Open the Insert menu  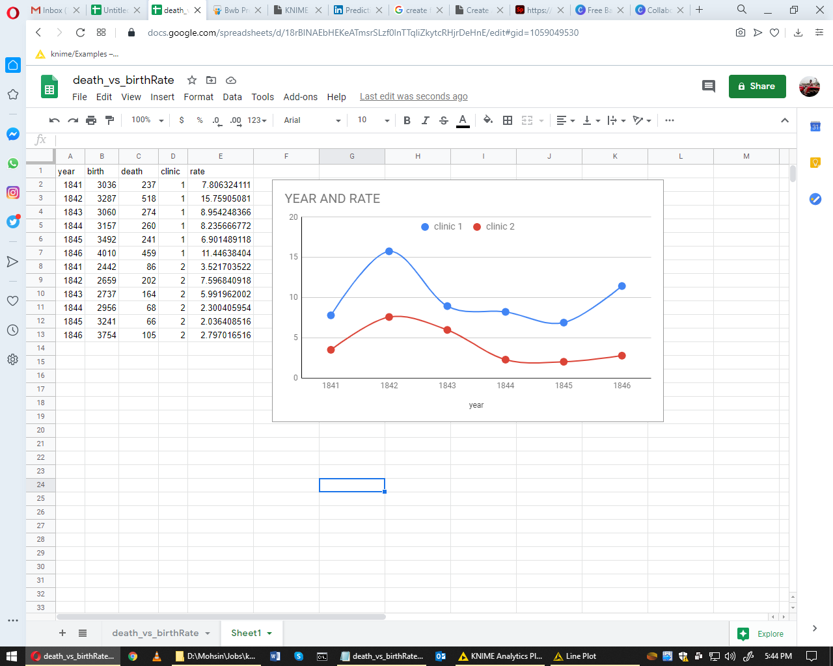[x=162, y=97]
